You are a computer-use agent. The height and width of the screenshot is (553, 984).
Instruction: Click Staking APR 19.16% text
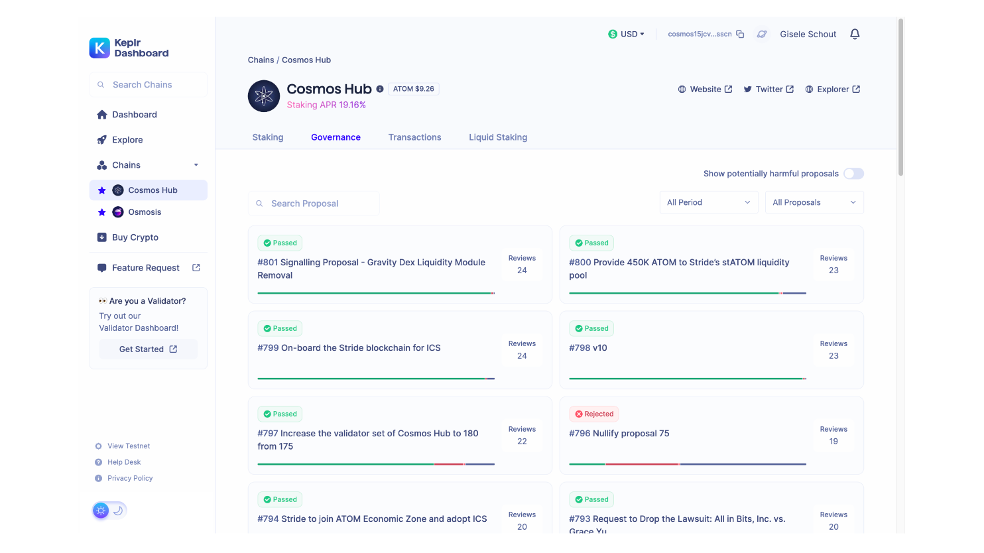coord(326,105)
